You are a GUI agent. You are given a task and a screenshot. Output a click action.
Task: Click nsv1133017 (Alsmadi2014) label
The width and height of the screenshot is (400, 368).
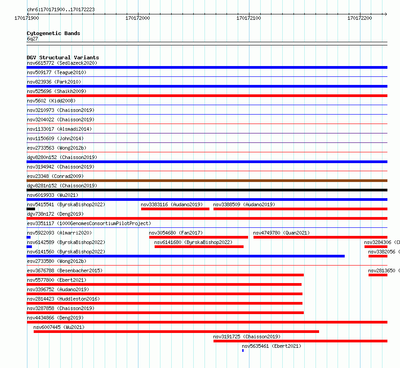(59, 129)
